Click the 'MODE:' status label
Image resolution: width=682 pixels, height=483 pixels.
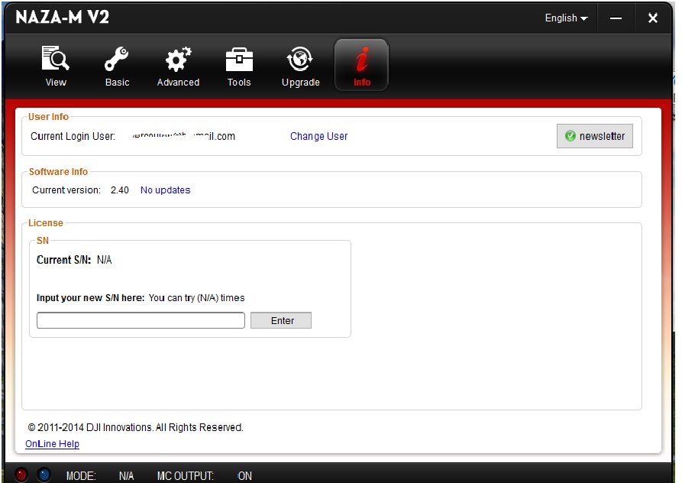tap(81, 476)
